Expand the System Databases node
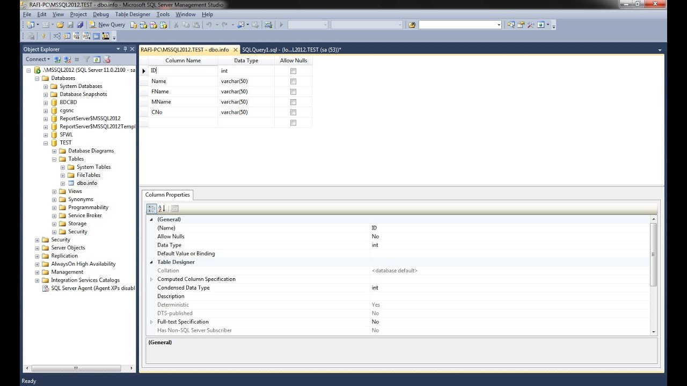Image resolution: width=687 pixels, height=386 pixels. click(x=46, y=86)
